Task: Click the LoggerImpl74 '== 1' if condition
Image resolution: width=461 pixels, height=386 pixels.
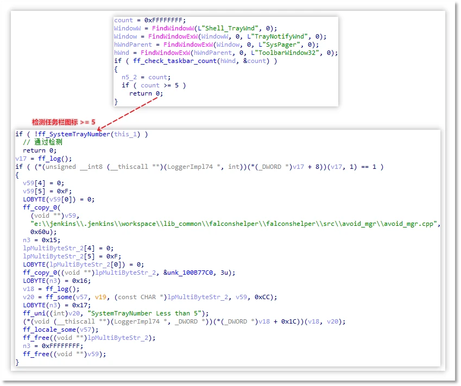Action: pyautogui.click(x=199, y=167)
